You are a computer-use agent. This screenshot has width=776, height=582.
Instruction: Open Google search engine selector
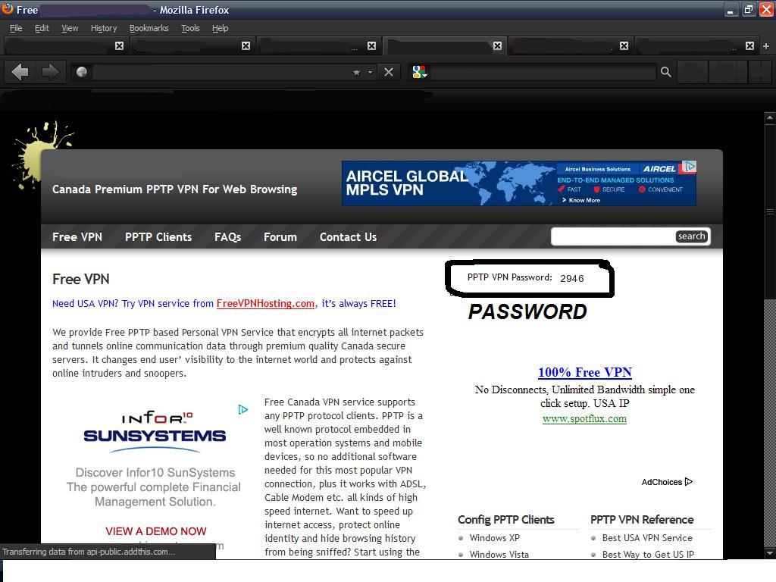(420, 72)
